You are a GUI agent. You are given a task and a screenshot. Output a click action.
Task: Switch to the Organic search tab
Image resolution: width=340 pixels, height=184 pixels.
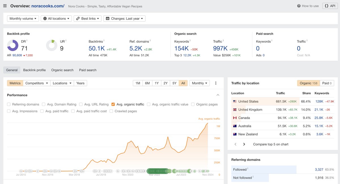[62, 70]
